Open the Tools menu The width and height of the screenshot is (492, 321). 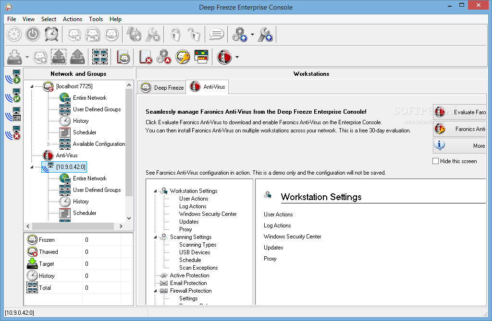(x=96, y=19)
